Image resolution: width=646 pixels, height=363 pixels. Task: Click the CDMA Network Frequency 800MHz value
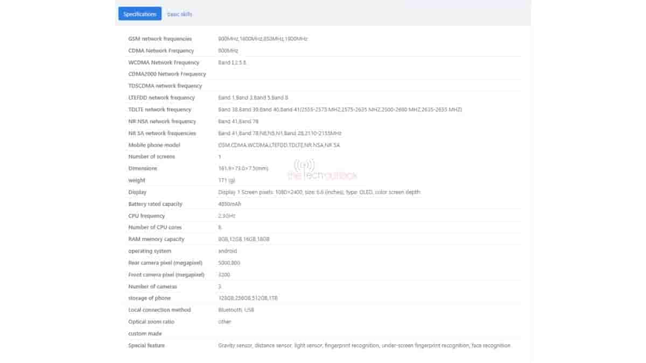click(228, 51)
